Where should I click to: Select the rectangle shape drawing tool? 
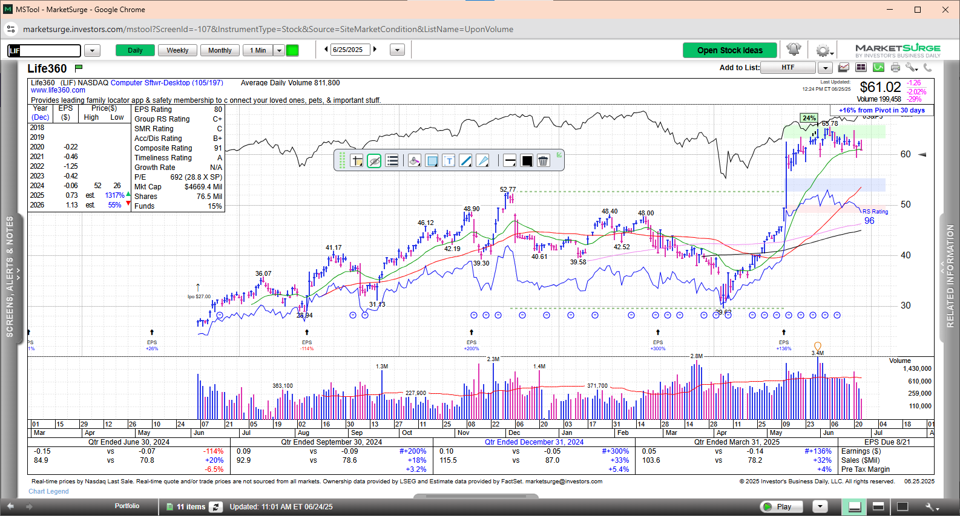(x=432, y=161)
